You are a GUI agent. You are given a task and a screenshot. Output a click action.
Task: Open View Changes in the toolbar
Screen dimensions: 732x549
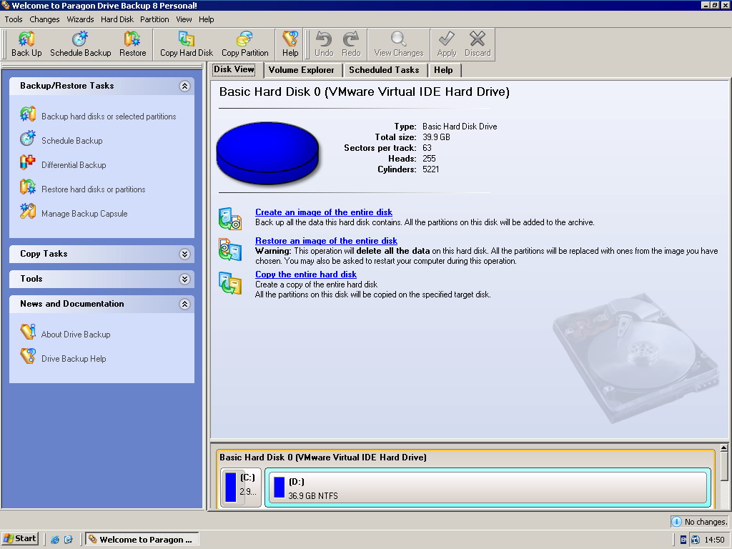click(x=399, y=44)
